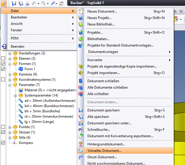This screenshot has height=165, width=185.
Task: Open the Undo history dropdown arrow
Action: click(x=38, y=4)
